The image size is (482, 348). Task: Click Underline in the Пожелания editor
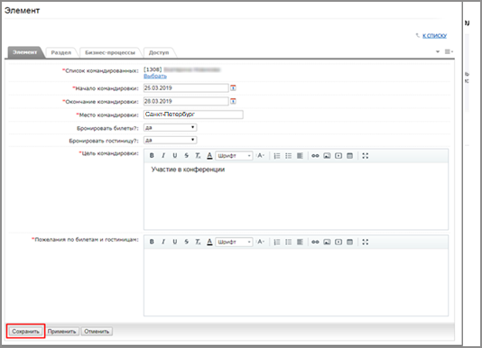pos(174,242)
